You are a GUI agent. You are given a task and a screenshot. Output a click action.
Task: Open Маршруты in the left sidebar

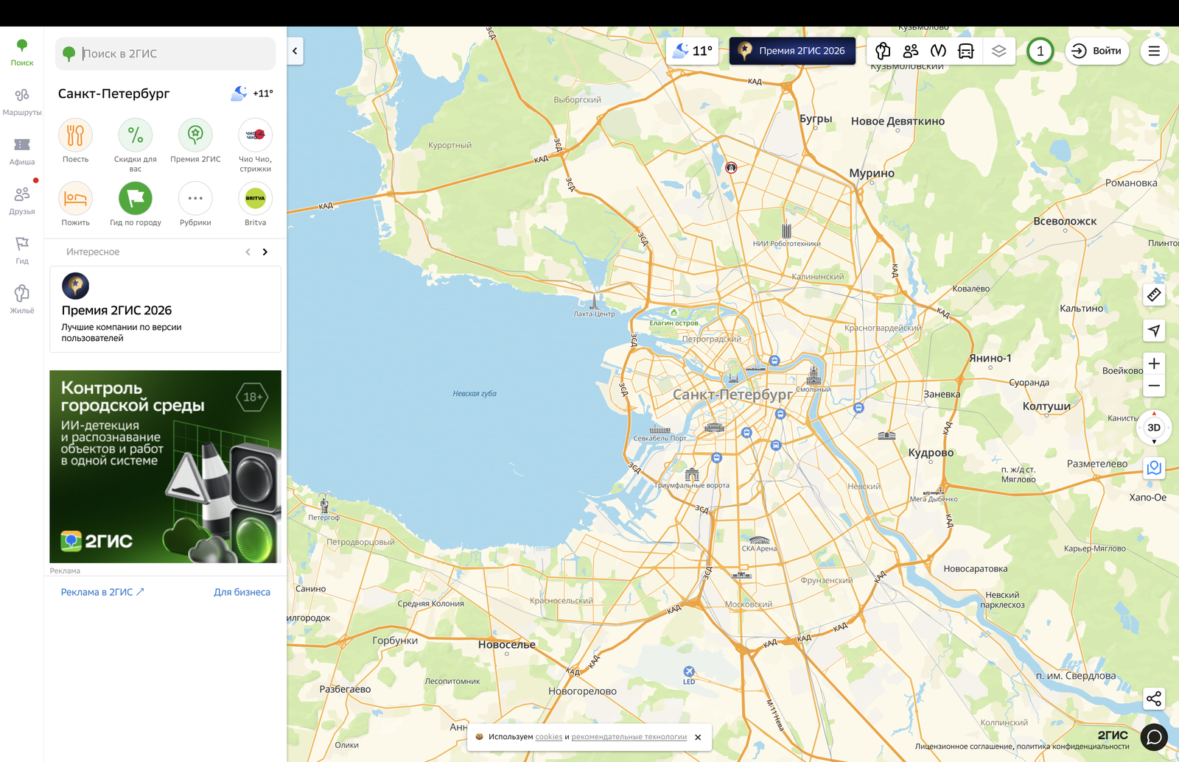coord(22,102)
